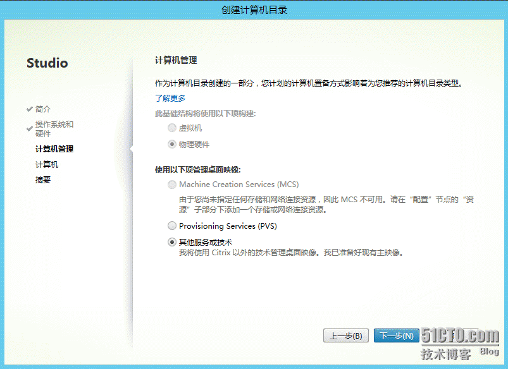Viewport: 508px width, 369px height.
Task: Go to the 简介 wizard step
Action: pyautogui.click(x=43, y=109)
